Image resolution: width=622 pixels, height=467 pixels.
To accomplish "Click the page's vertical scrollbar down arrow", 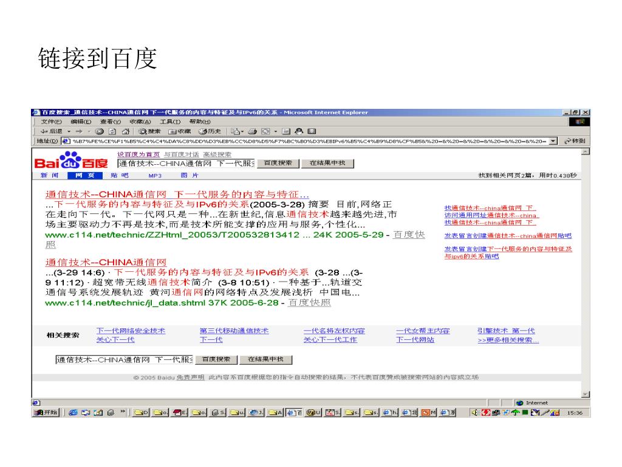I will (586, 394).
